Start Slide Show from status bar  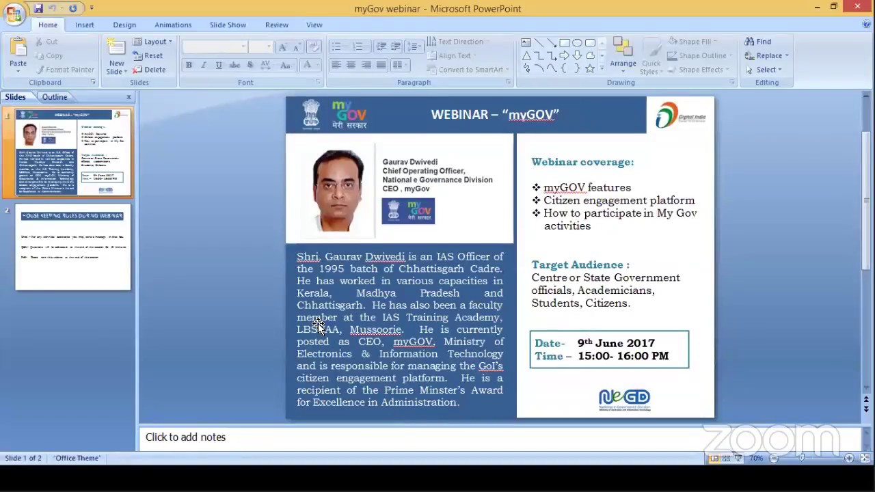click(x=738, y=458)
